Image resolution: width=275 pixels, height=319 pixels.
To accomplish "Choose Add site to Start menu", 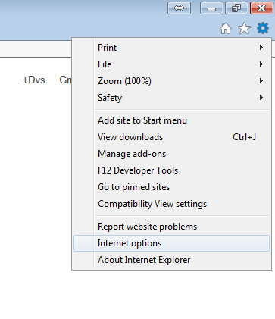I will point(172,120).
